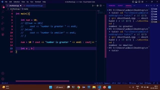Place cursor on line 15 int a , b

point(26,48)
